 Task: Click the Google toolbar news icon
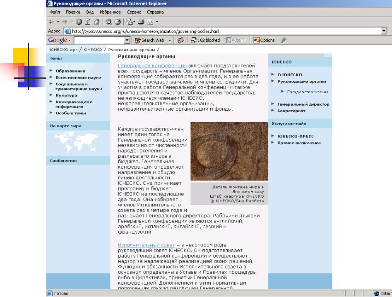pos(180,40)
